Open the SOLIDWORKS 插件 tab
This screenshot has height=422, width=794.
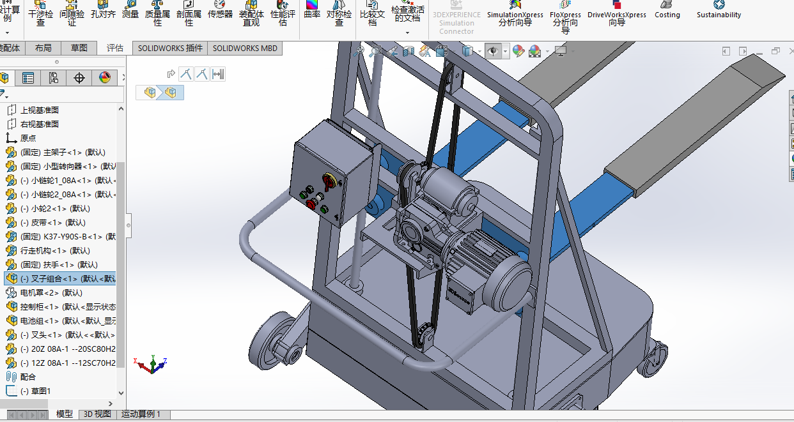[x=170, y=48]
